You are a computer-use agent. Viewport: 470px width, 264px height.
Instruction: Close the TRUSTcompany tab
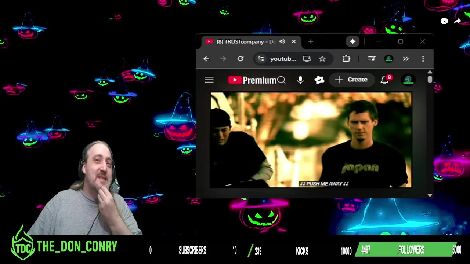tap(294, 41)
